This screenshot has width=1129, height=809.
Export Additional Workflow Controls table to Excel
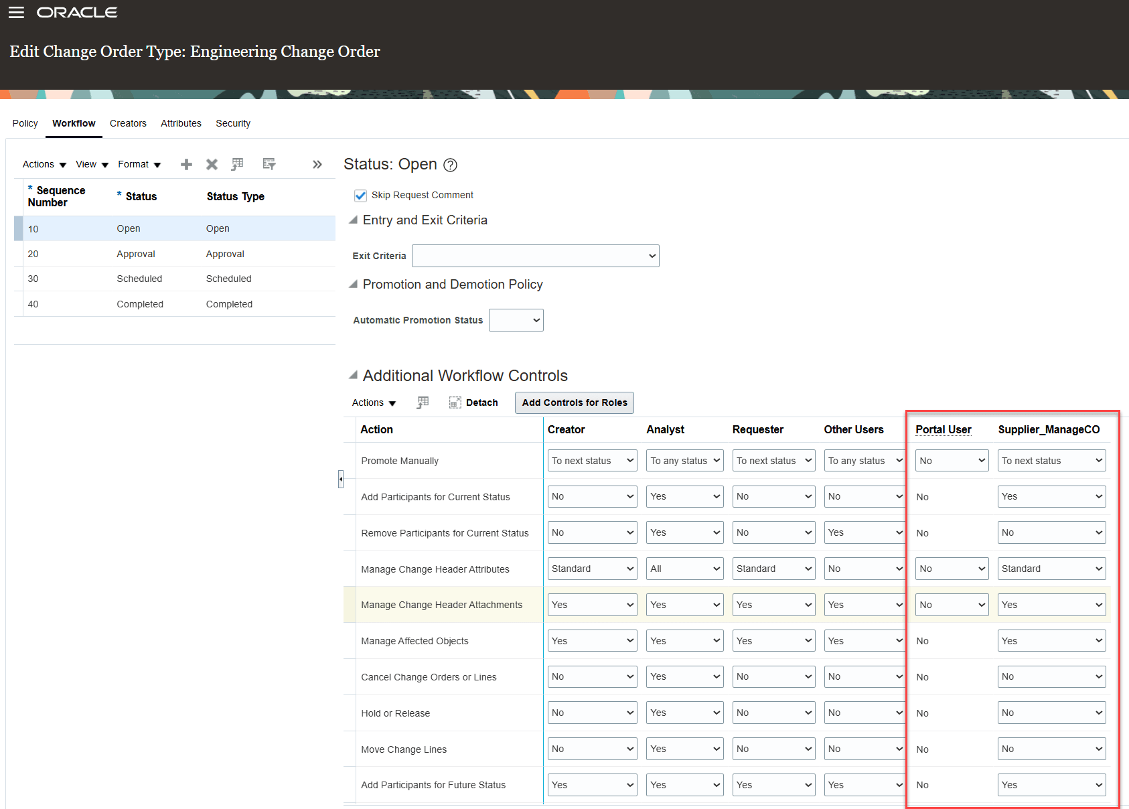click(423, 402)
